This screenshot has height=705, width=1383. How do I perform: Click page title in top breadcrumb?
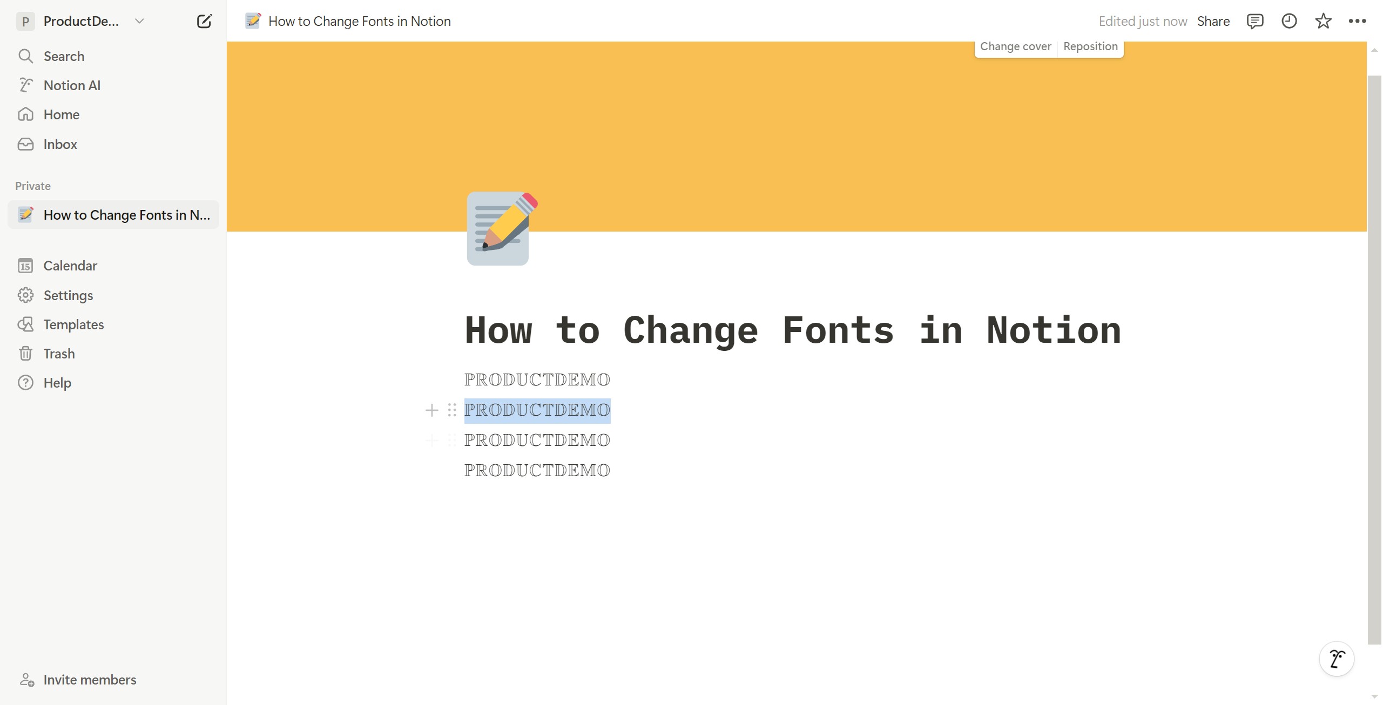click(360, 21)
